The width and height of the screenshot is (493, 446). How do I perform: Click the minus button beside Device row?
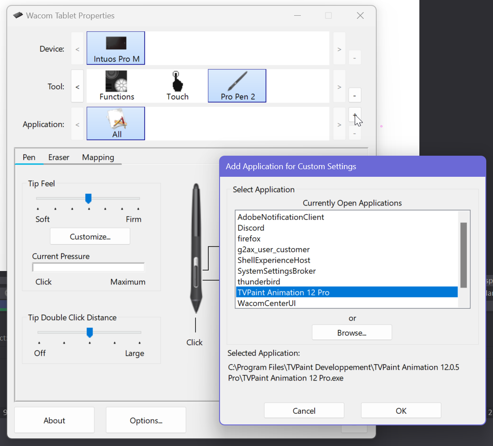click(x=355, y=58)
